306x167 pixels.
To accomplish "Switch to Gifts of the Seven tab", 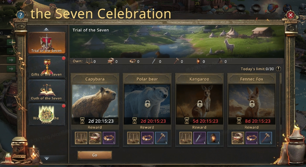I will [x=47, y=67].
